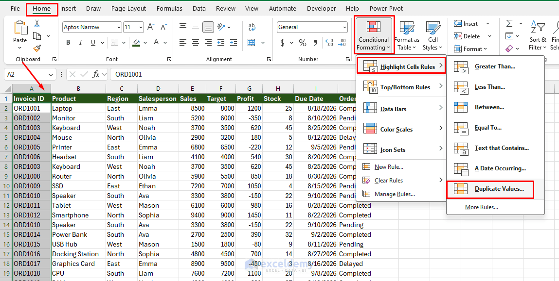
Task: Open the Data tab
Action: [199, 9]
